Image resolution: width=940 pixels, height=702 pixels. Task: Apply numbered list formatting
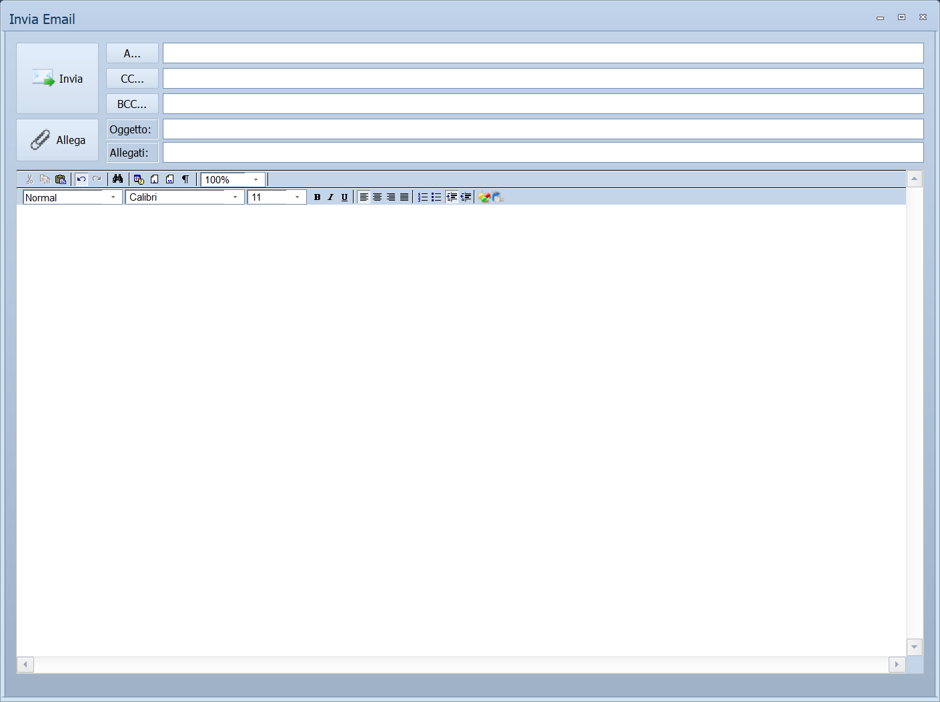click(423, 197)
